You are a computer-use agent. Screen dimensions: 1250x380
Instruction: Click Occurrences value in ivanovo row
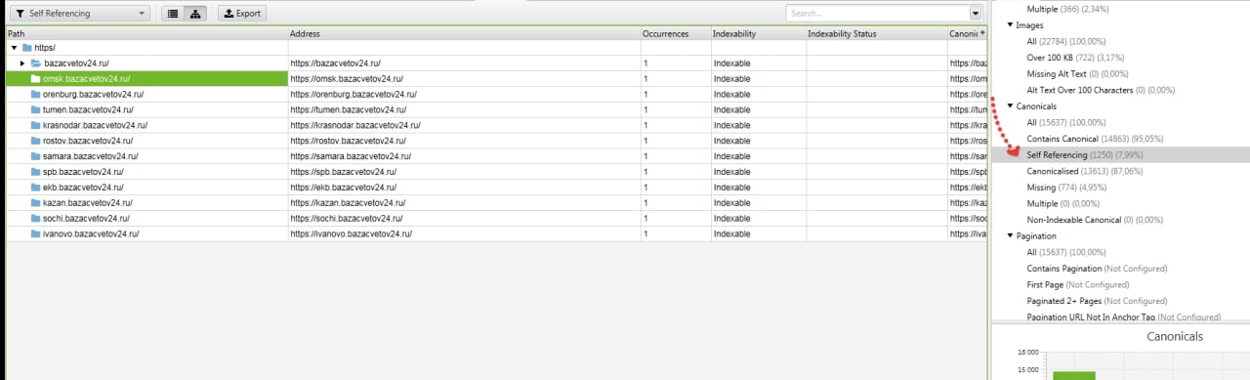[x=675, y=234]
